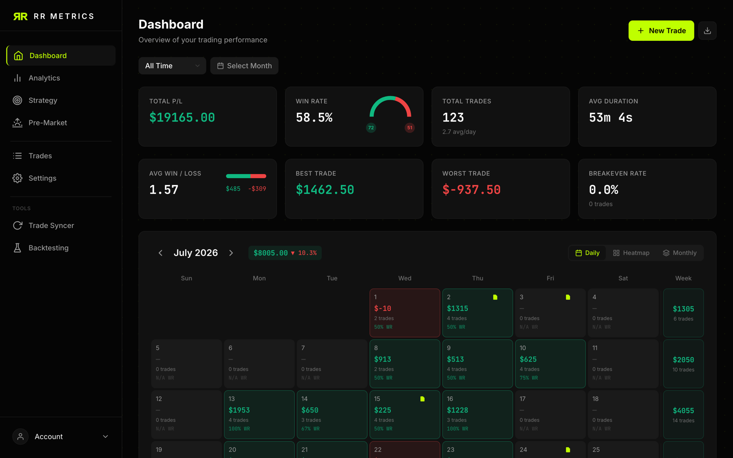Go to previous month with left chevron
This screenshot has height=458, width=733.
pyautogui.click(x=160, y=253)
